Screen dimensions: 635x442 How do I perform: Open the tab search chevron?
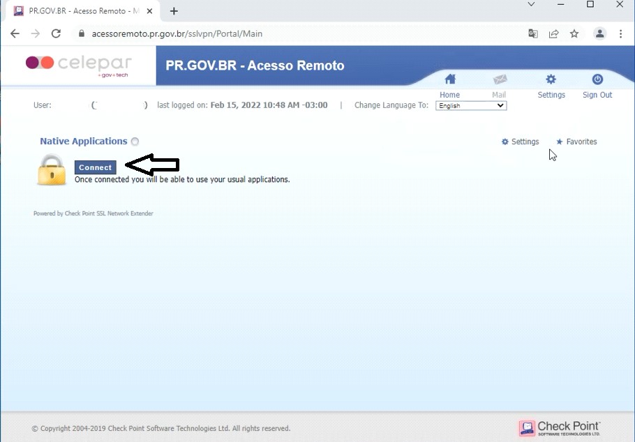pyautogui.click(x=531, y=4)
